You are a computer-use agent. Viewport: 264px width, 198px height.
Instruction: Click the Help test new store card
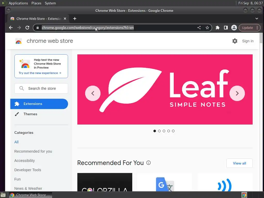[x=41, y=66]
